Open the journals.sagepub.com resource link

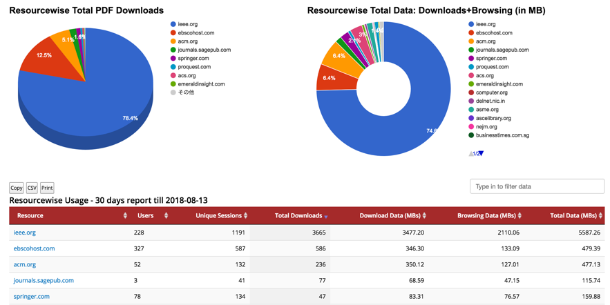pyautogui.click(x=44, y=281)
